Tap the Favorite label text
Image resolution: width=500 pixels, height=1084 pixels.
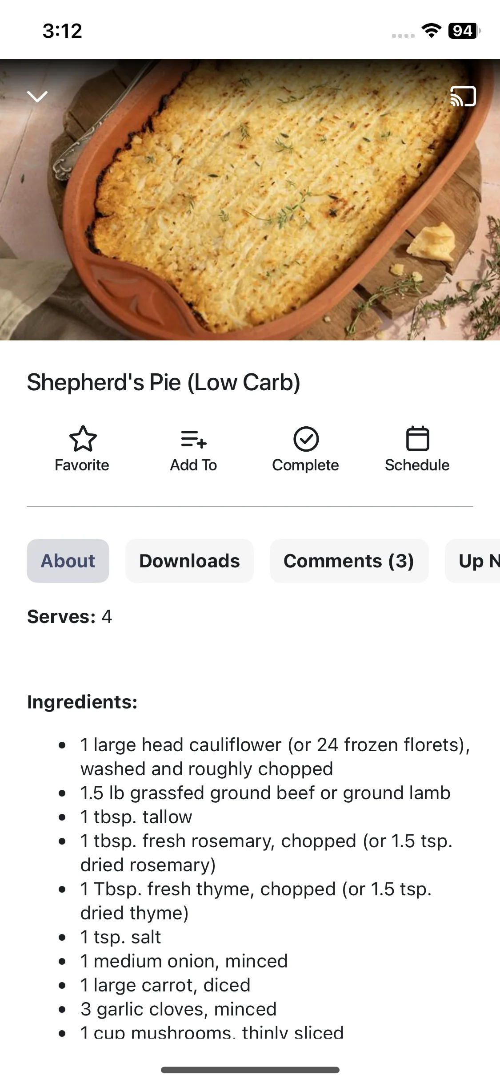(82, 465)
